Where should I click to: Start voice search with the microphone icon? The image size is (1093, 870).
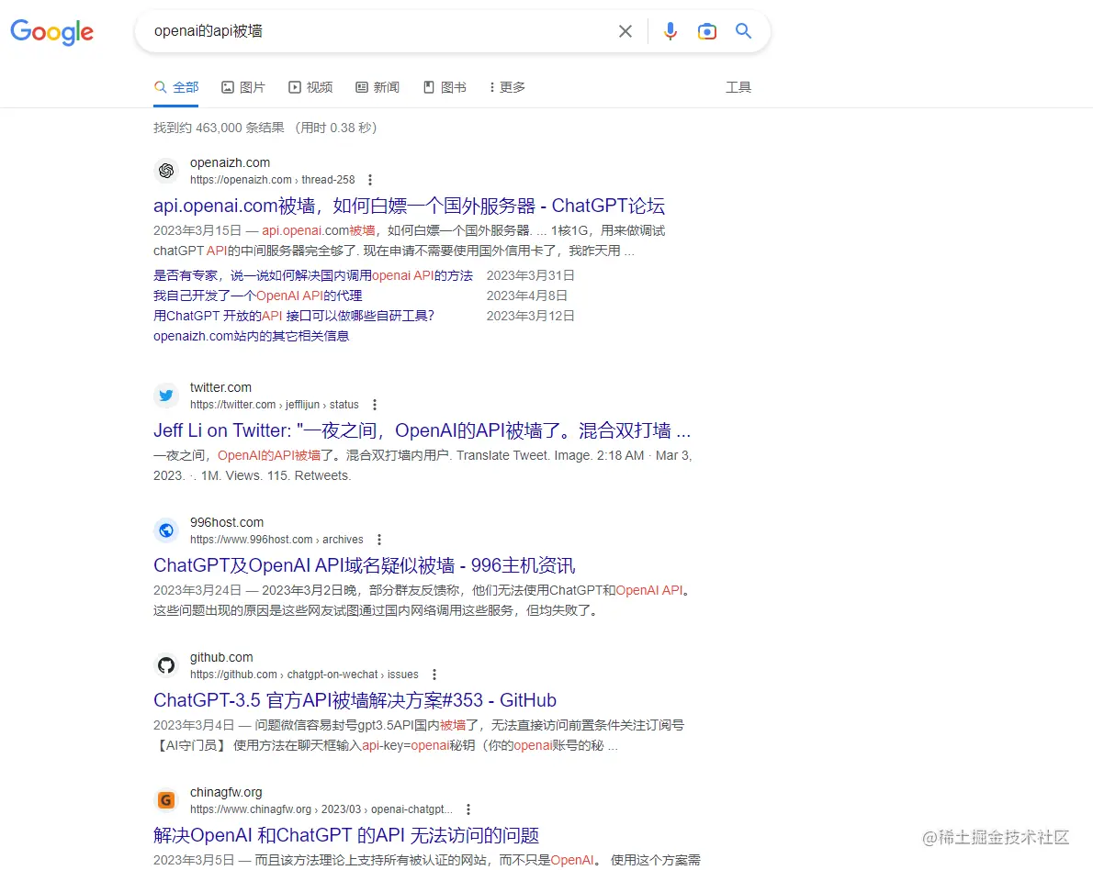coord(670,31)
